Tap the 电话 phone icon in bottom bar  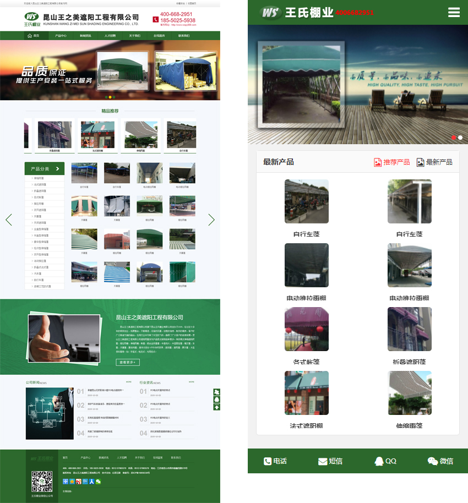coord(275,461)
